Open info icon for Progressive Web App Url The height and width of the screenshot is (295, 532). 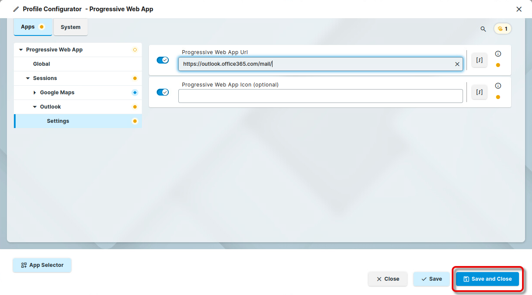[498, 54]
